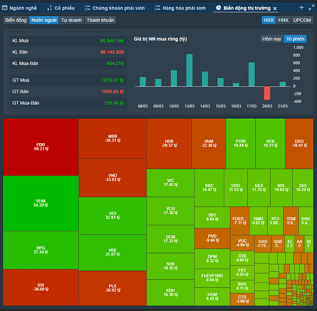Viewport: 317px width, 311px height.
Task: Select the HCM treemap tile
Action: [x=212, y=297]
